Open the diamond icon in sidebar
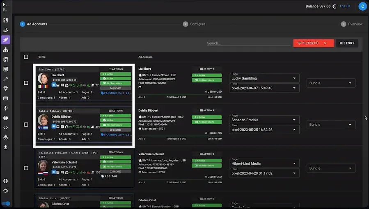Viewport: 369px width, 209px height. pos(6,89)
